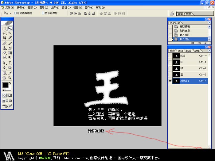
Task: Select the Move tool in the toolbox
Action: point(10,29)
